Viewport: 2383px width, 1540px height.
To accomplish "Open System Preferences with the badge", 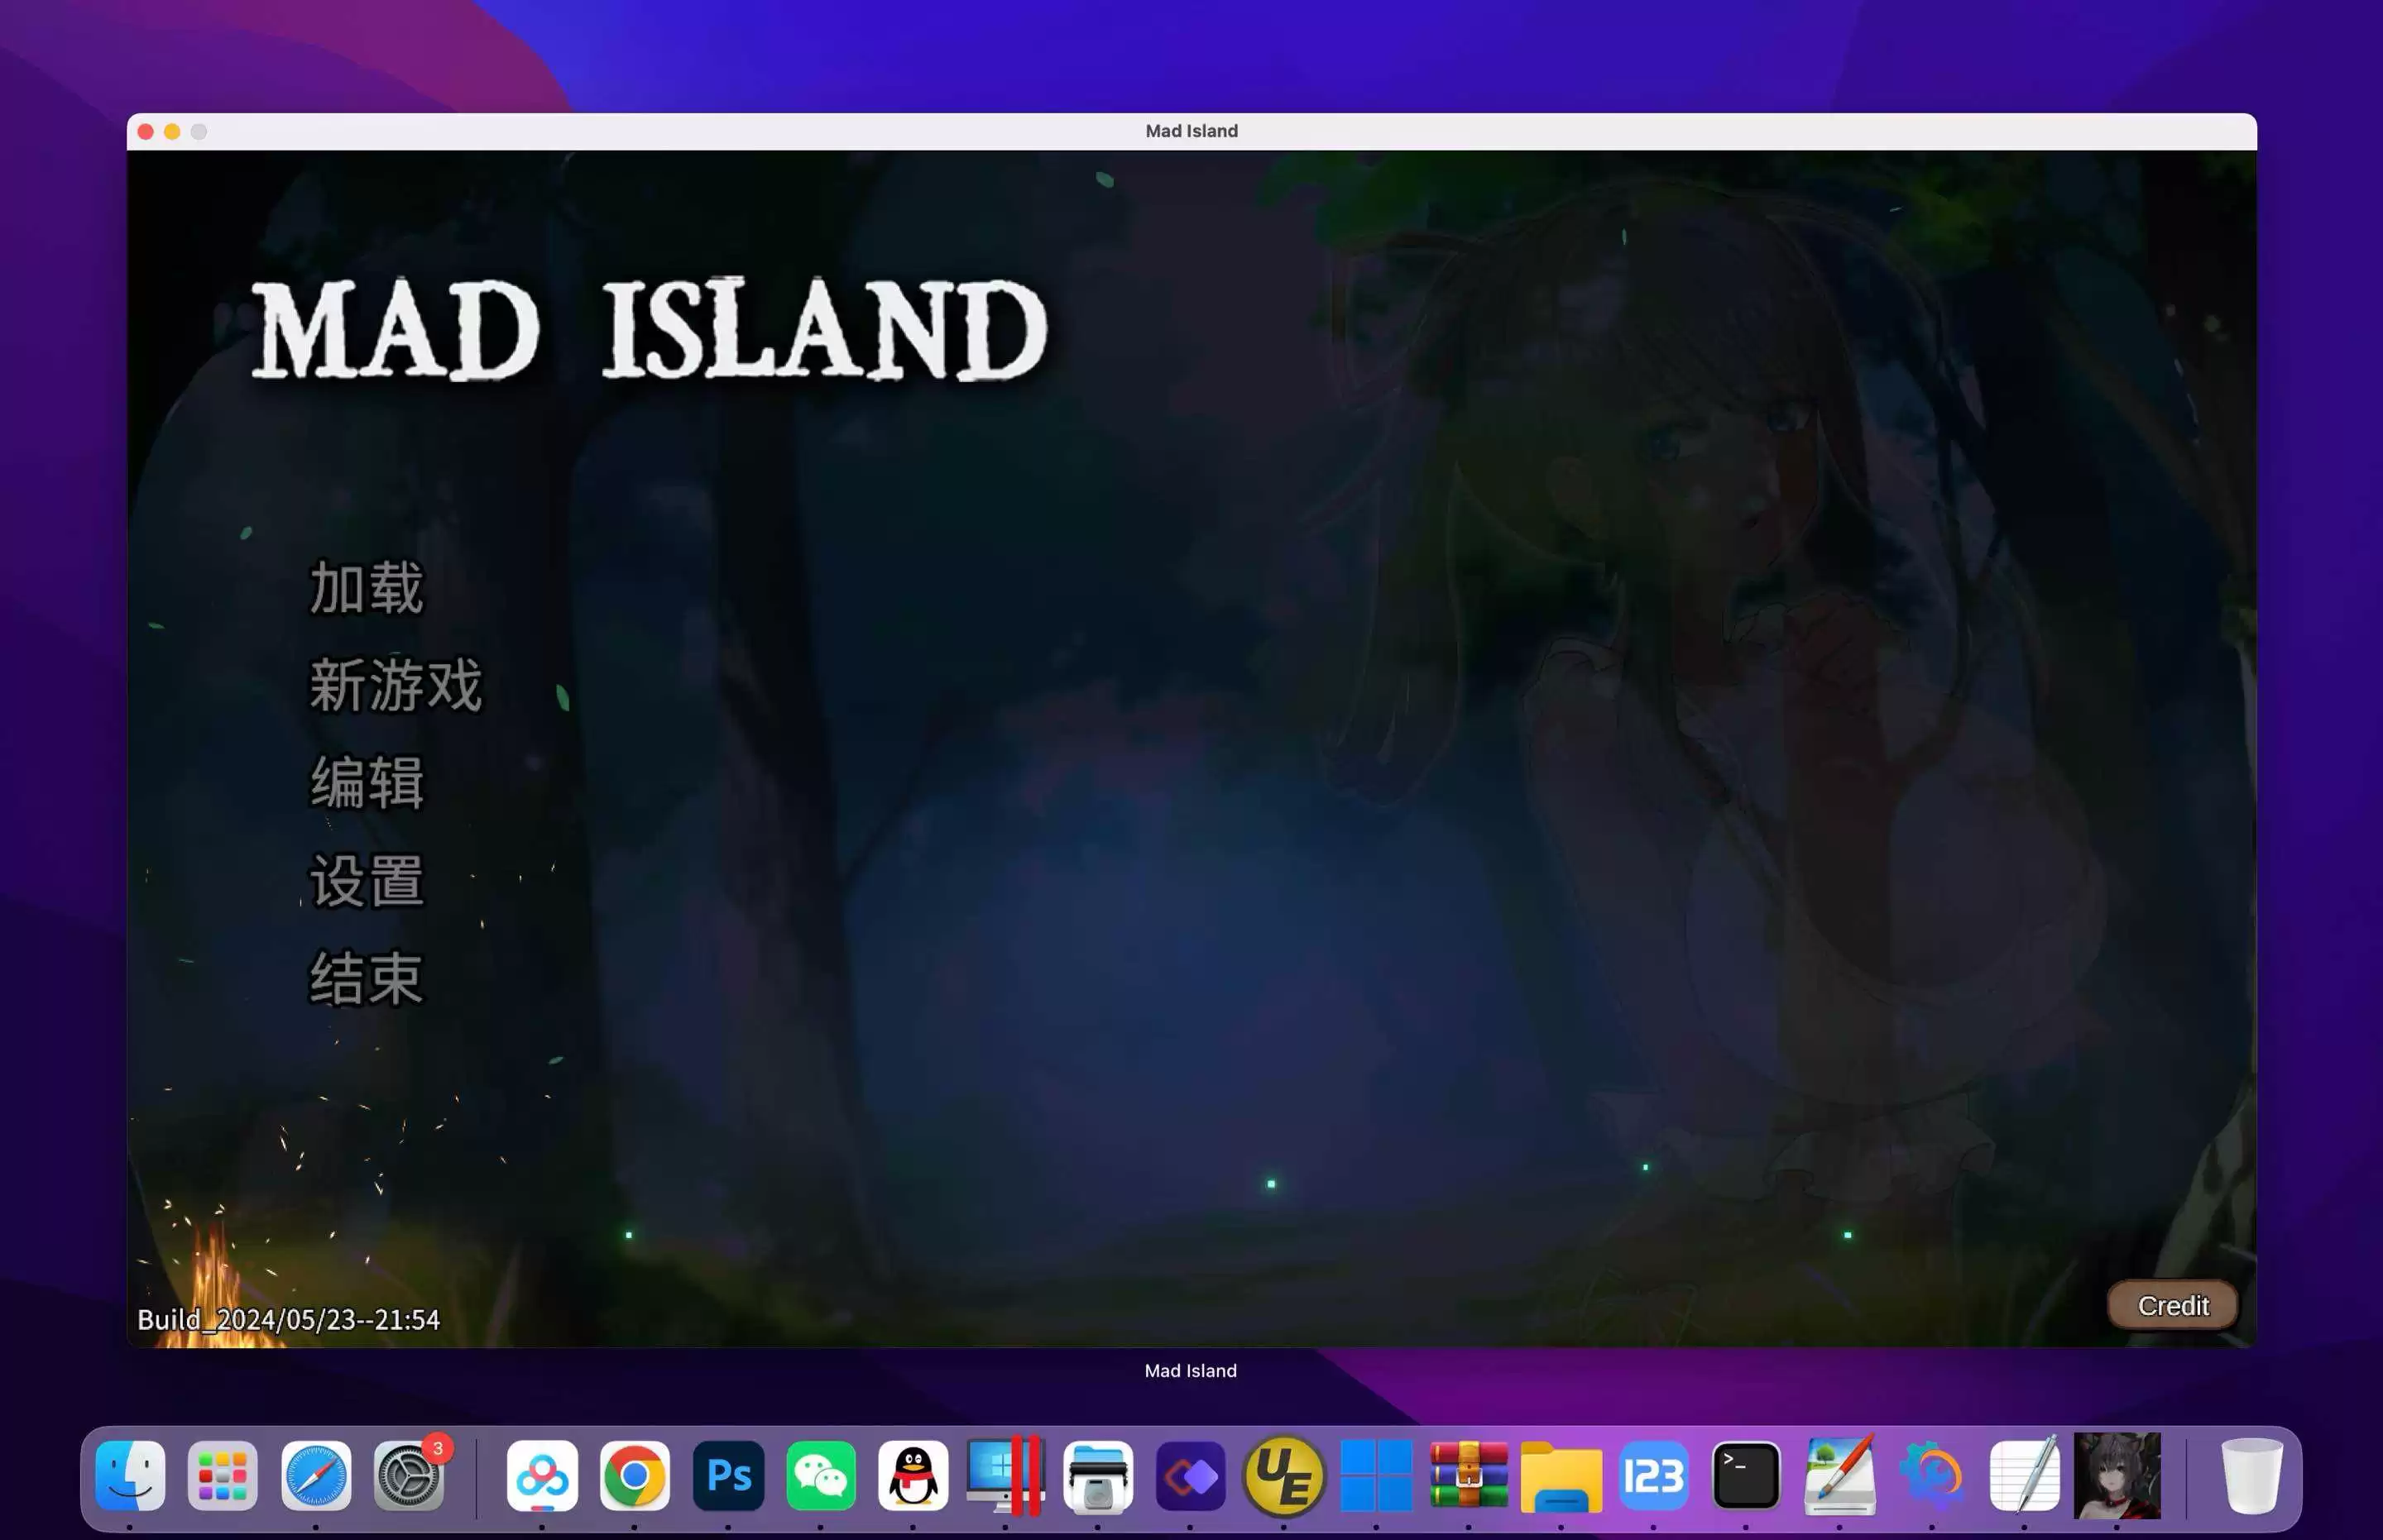I will (x=410, y=1476).
